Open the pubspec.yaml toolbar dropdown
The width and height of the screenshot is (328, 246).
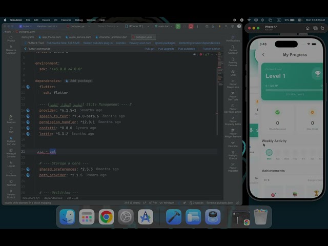pos(78,26)
